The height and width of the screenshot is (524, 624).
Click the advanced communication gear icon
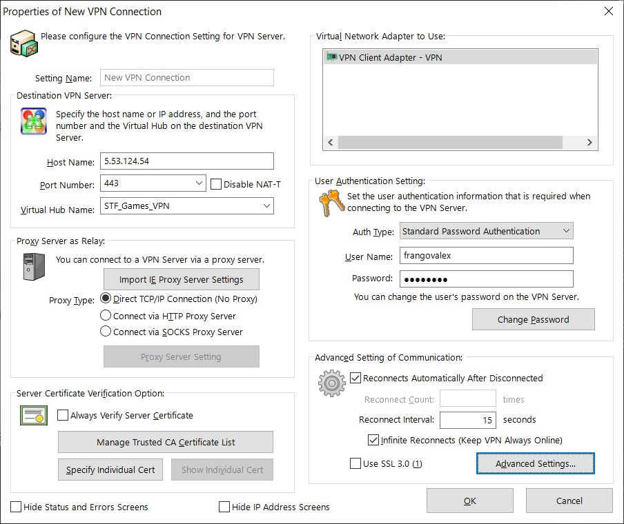[331, 383]
